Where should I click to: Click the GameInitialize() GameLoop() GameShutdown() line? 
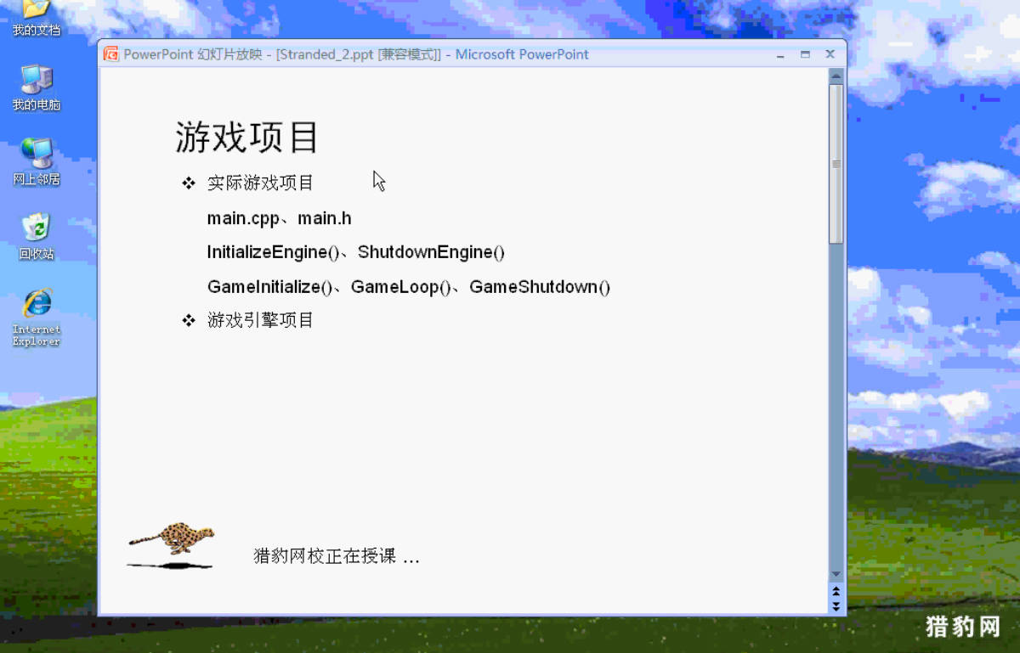[x=409, y=287]
